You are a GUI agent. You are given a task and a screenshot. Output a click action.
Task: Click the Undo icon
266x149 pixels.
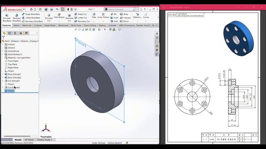57,9
